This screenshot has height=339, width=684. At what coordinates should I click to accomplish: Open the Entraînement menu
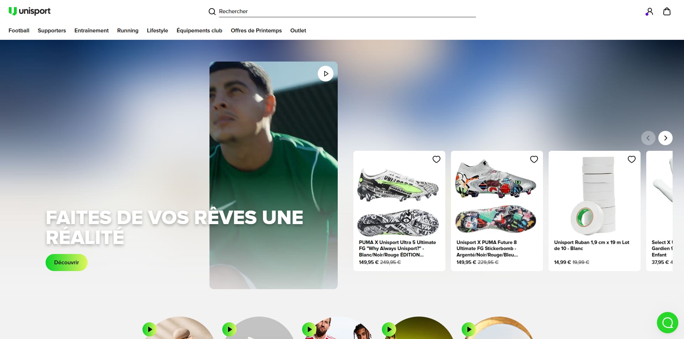[x=92, y=31]
